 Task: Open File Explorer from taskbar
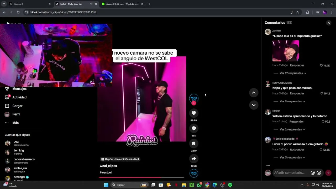click(184, 185)
